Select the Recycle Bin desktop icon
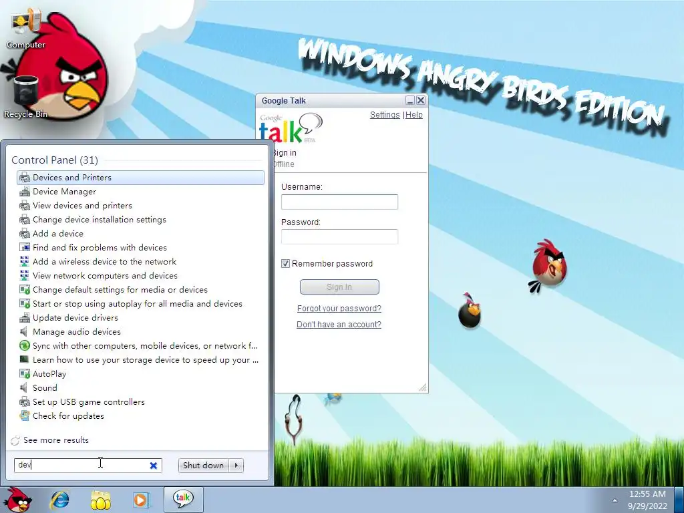 pos(26,97)
